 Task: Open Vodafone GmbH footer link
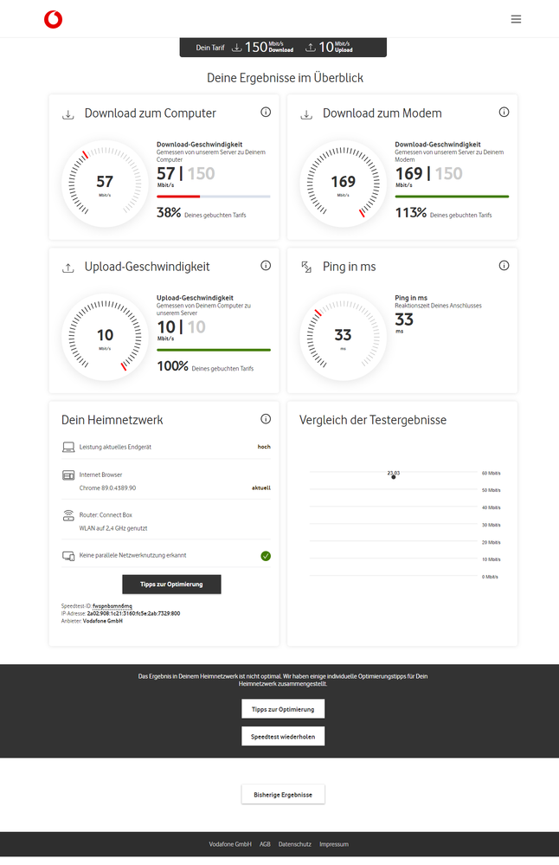(x=230, y=844)
